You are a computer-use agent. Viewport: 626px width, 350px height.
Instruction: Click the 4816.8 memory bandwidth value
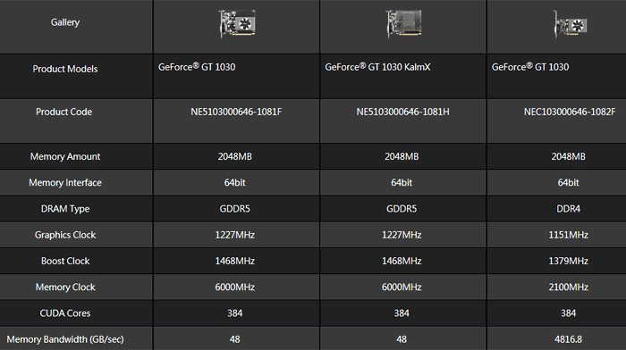[x=568, y=339]
